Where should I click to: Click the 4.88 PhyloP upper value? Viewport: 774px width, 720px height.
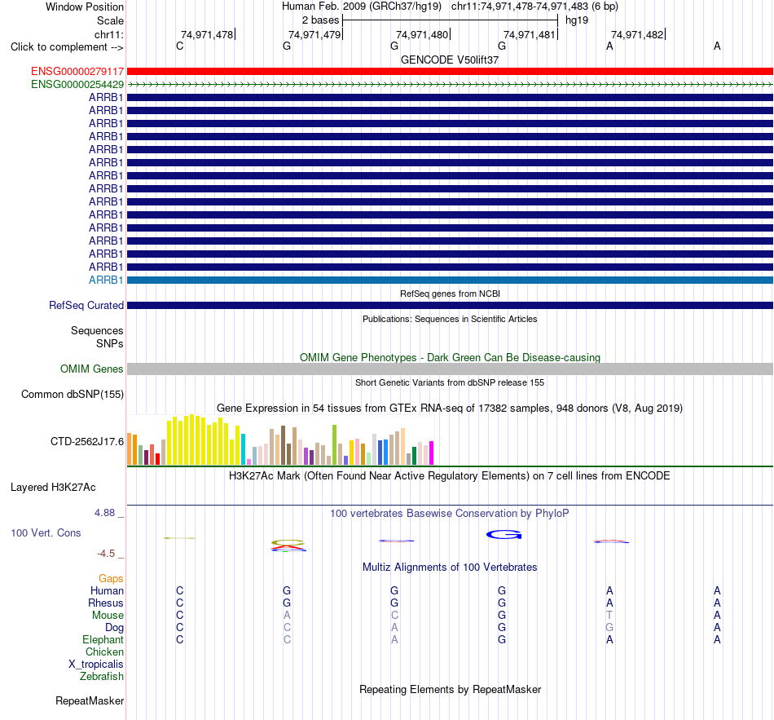click(x=104, y=513)
